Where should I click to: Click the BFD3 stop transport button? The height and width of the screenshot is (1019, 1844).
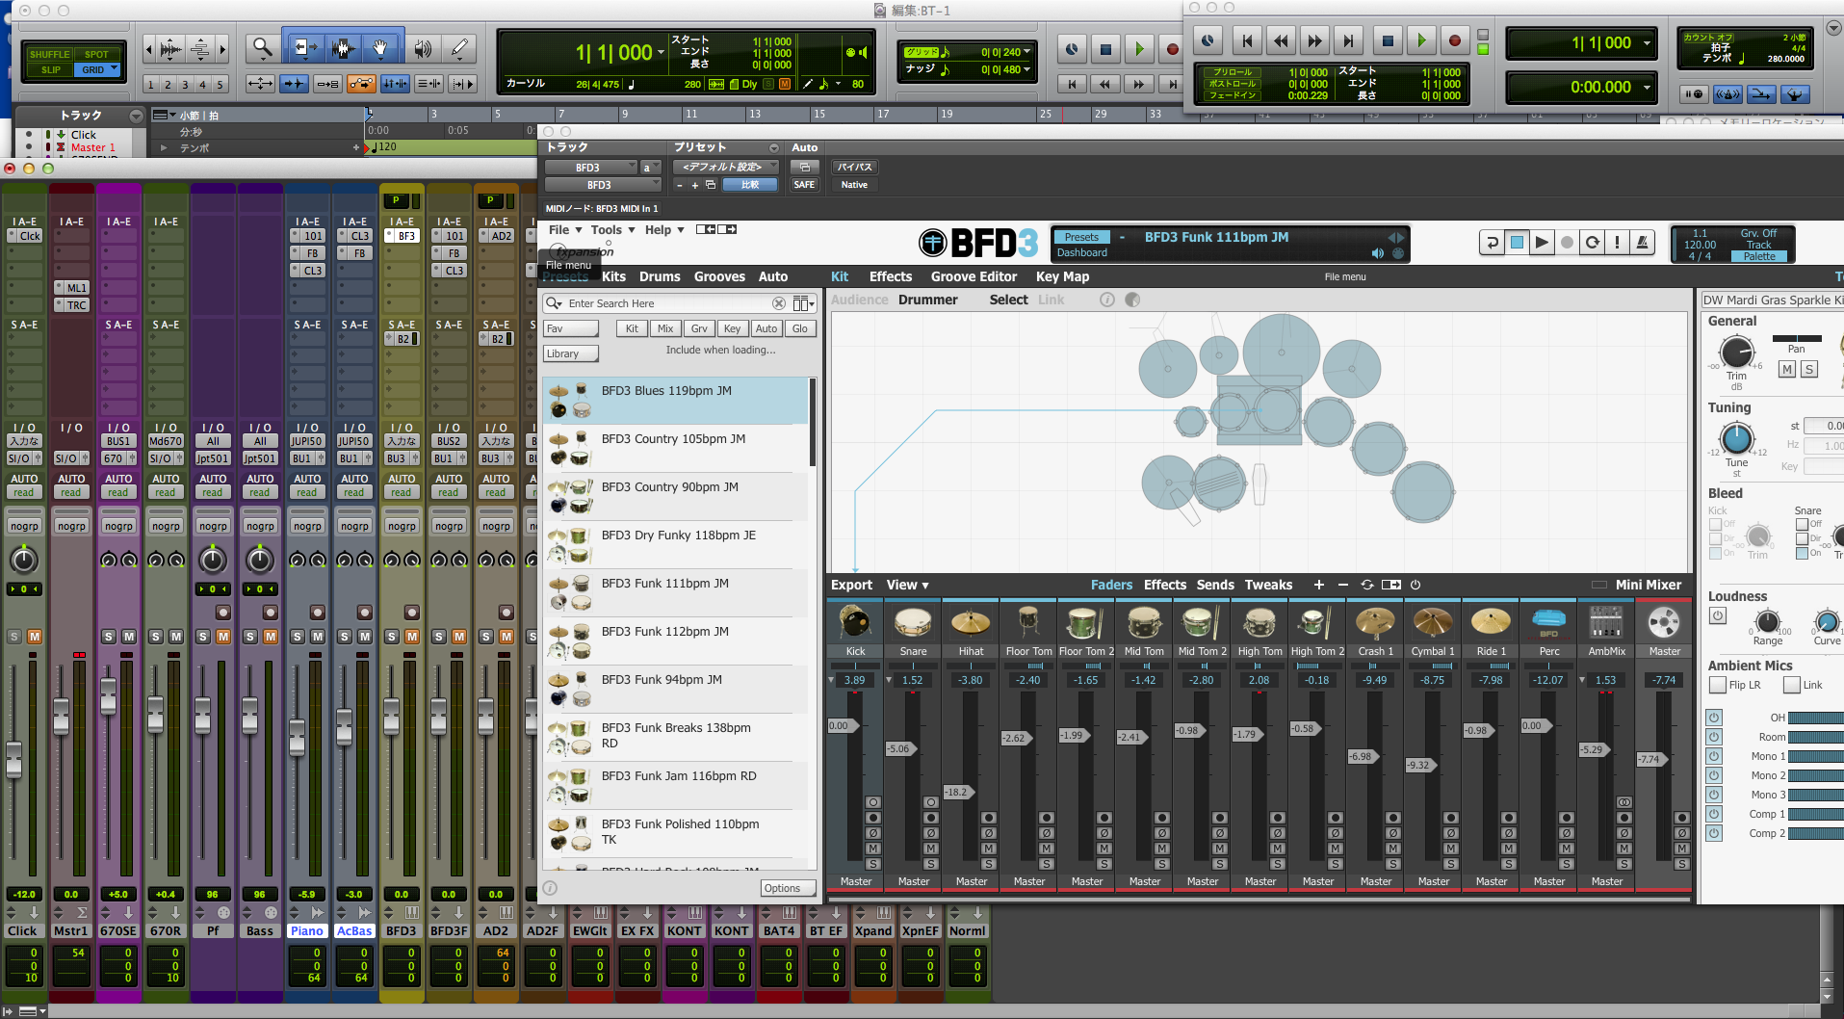1517,243
